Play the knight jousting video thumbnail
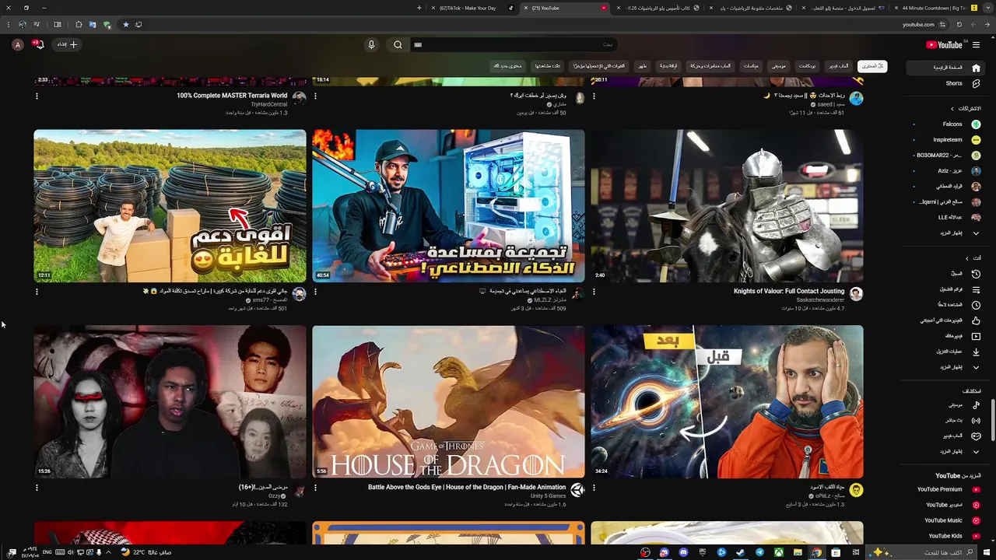This screenshot has width=996, height=560. coord(727,205)
